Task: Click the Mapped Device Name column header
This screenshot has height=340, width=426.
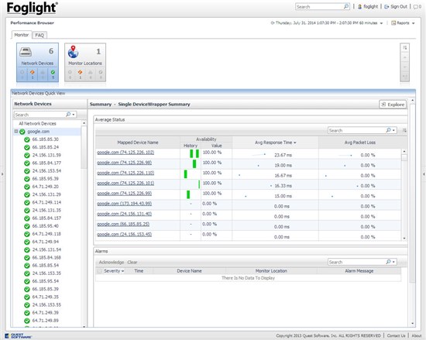Action: pyautogui.click(x=138, y=143)
